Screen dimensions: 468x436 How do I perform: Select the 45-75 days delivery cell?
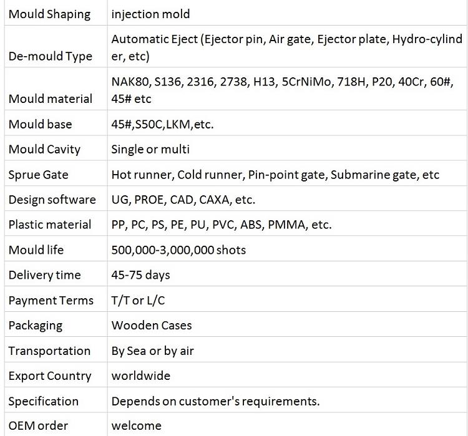coord(287,274)
